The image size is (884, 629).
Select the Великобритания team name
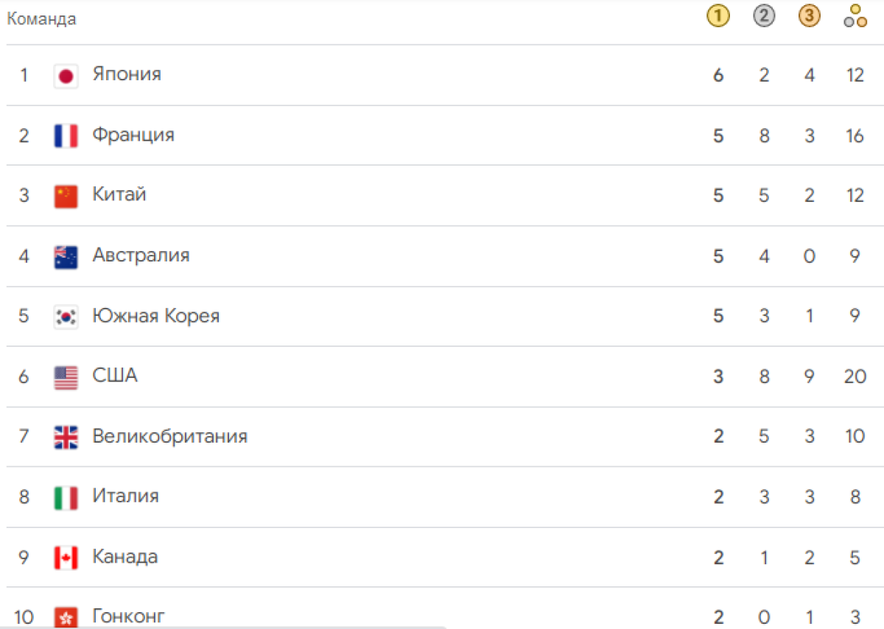pyautogui.click(x=170, y=436)
